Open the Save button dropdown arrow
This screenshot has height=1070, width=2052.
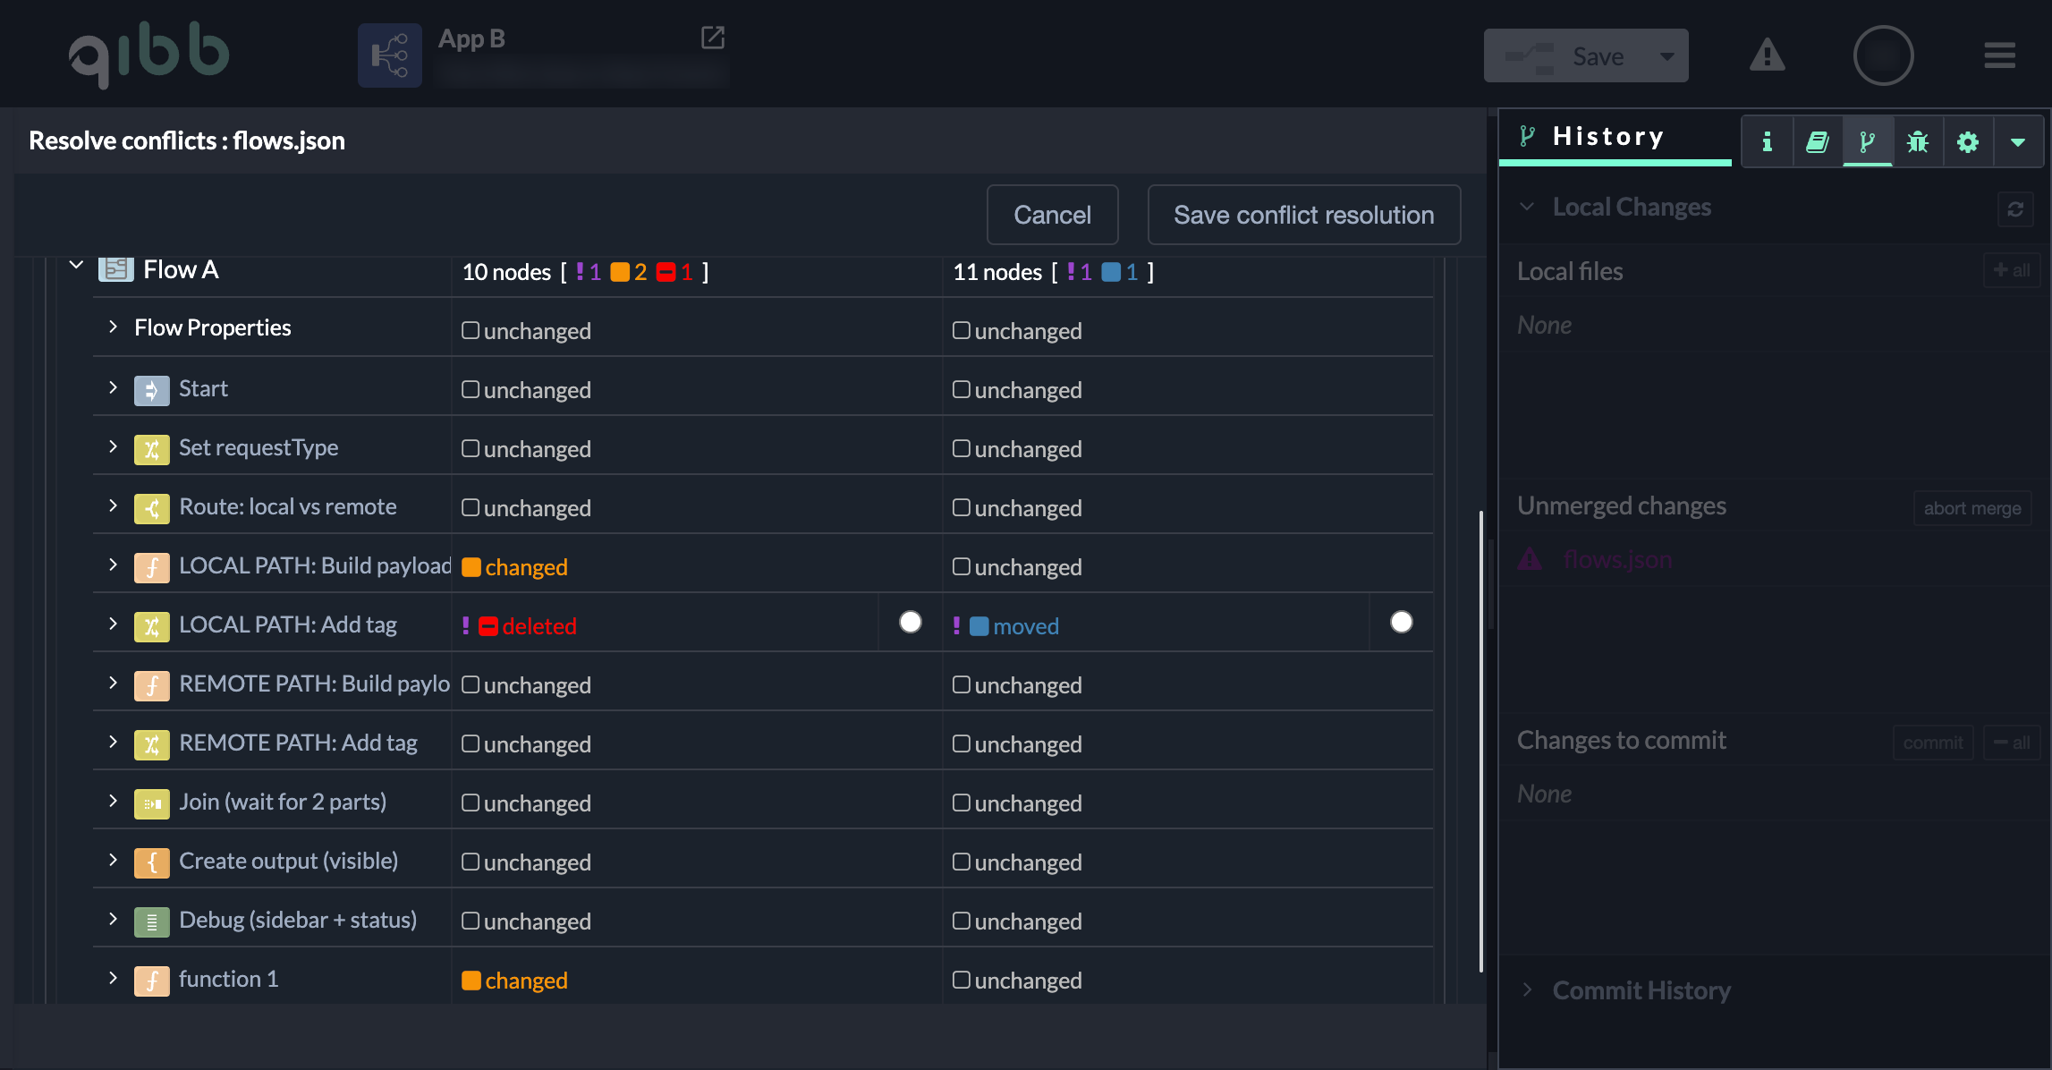pyautogui.click(x=1666, y=56)
